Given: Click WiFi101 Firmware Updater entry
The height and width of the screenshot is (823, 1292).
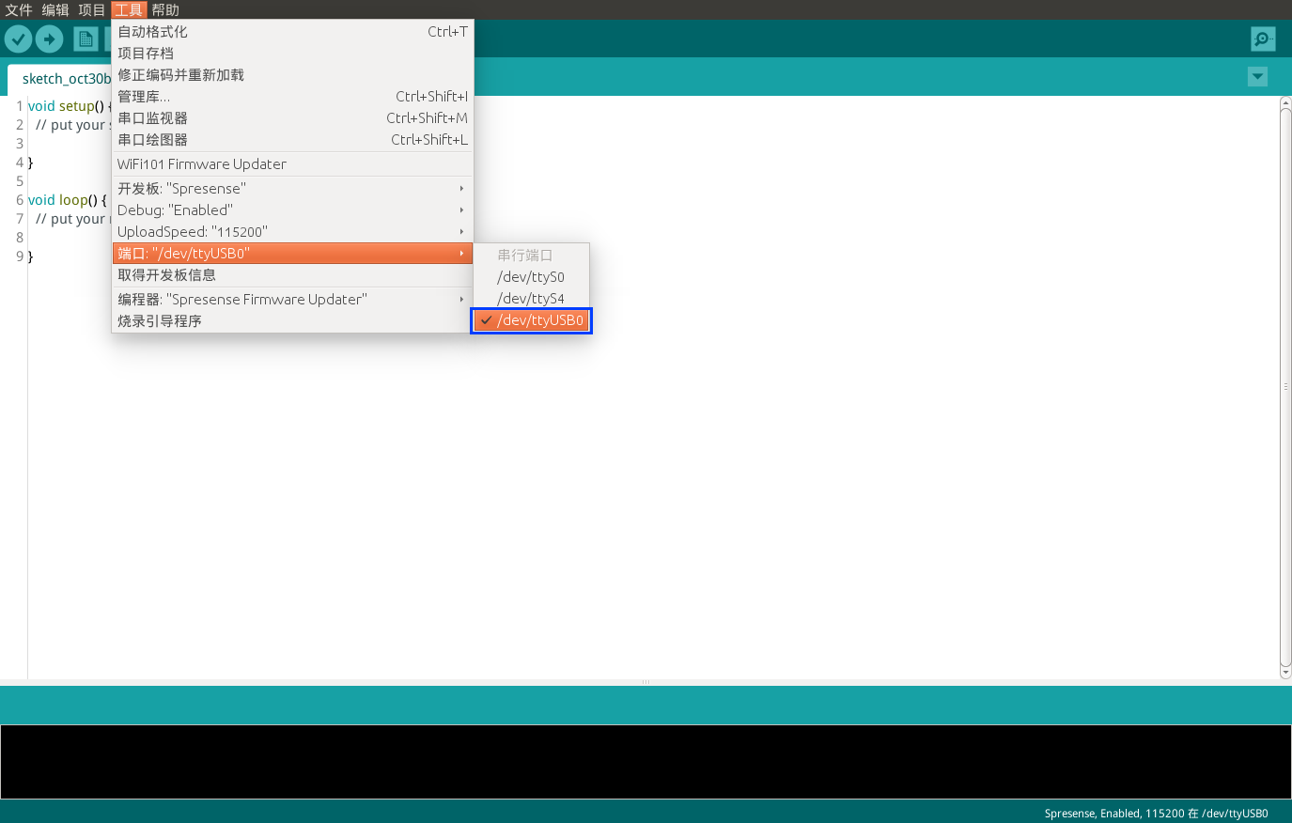Looking at the screenshot, I should tap(202, 164).
